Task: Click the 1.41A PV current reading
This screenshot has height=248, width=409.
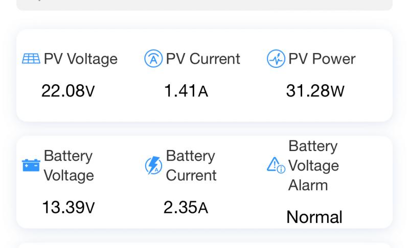Action: click(186, 91)
